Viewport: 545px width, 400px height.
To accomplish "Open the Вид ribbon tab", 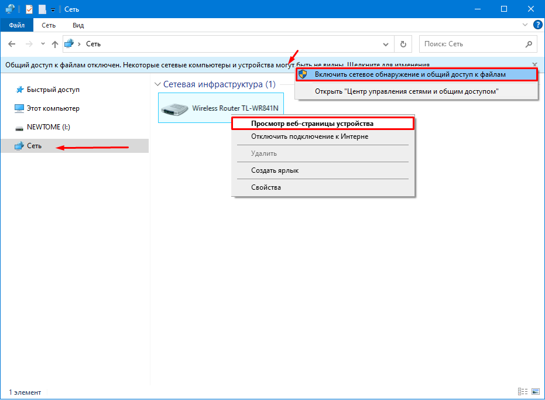I will 78,25.
